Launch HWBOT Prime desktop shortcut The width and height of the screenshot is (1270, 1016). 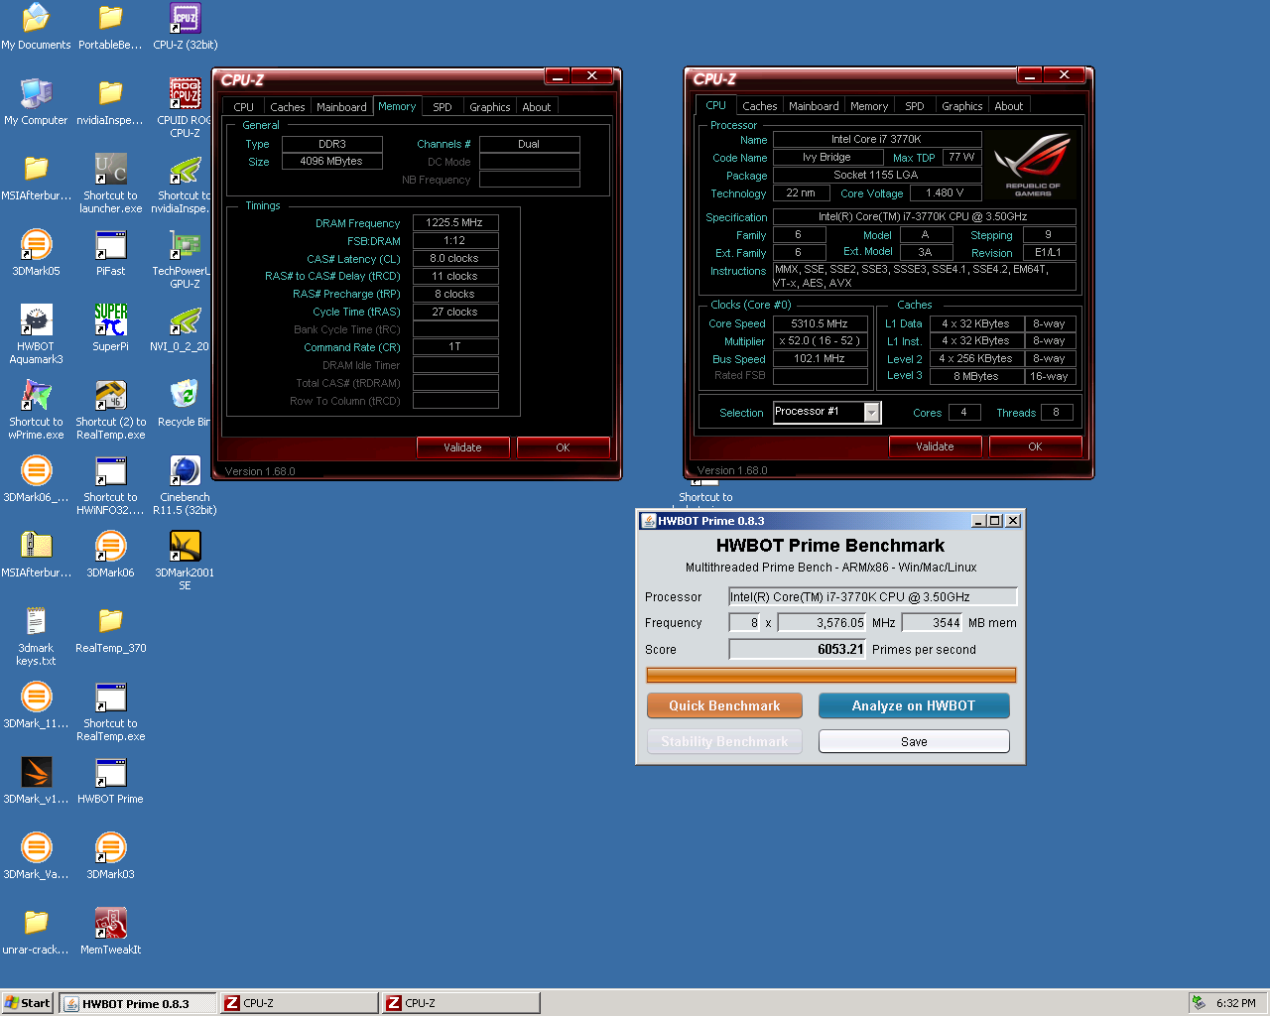(110, 781)
